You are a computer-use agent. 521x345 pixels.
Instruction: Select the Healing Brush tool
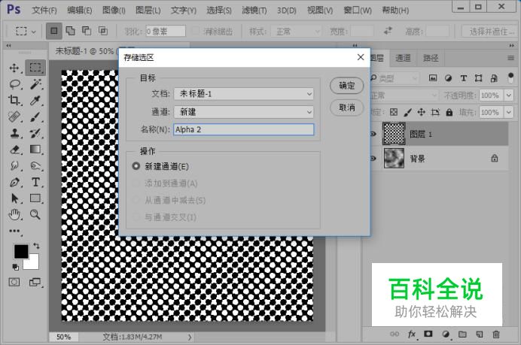[14, 117]
